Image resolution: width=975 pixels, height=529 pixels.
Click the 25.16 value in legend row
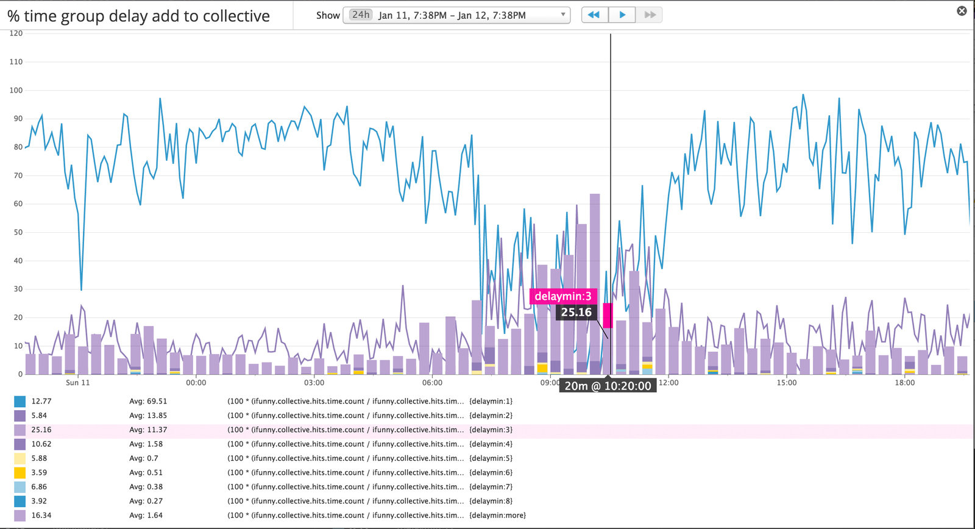[41, 430]
